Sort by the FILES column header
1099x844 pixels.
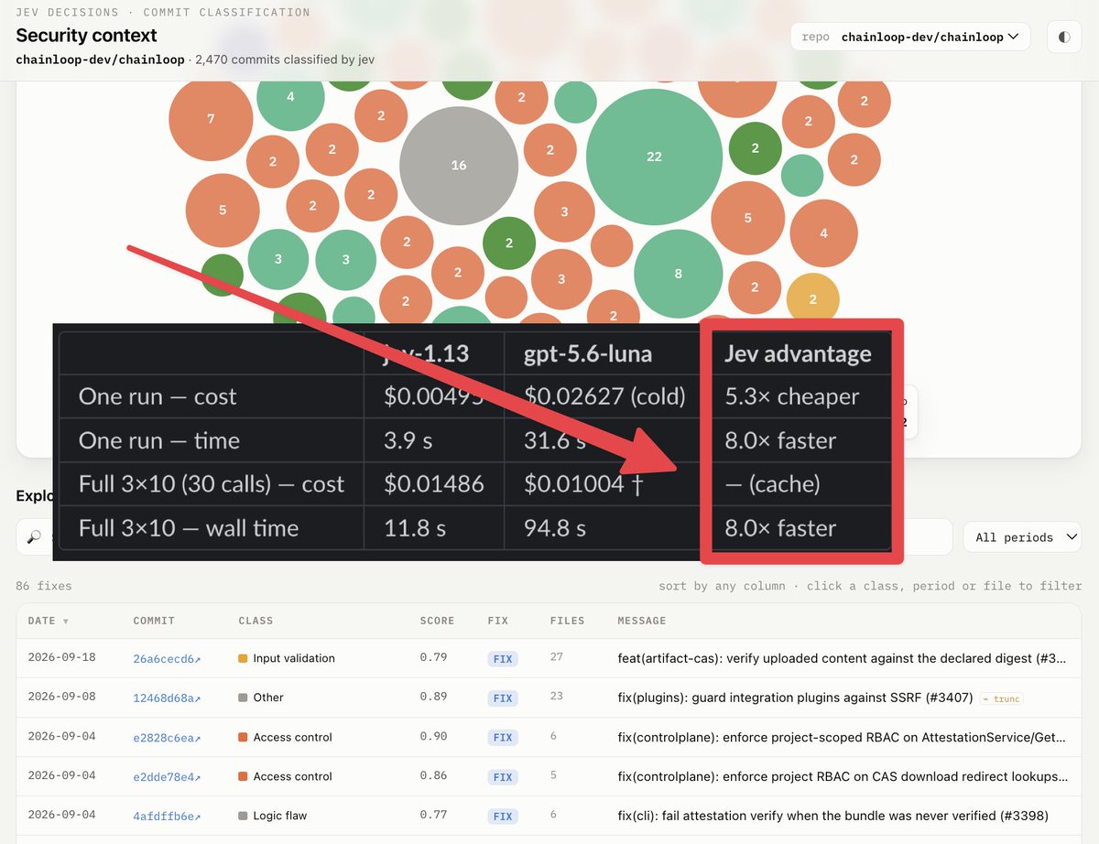568,621
